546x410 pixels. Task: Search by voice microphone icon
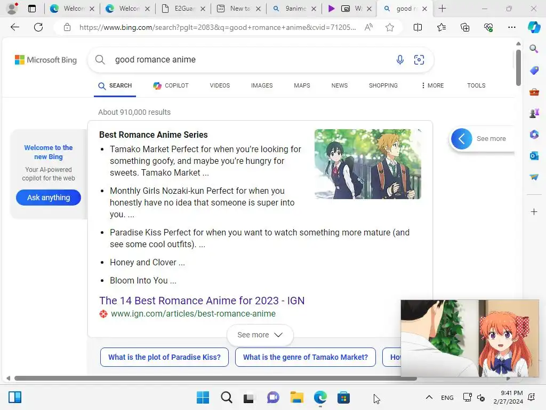click(400, 60)
